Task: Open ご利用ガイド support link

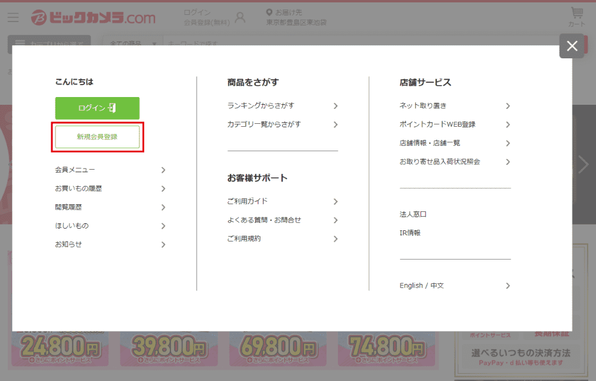Action: 247,201
